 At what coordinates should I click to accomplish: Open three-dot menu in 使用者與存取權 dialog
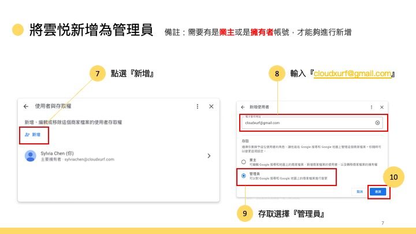point(198,106)
